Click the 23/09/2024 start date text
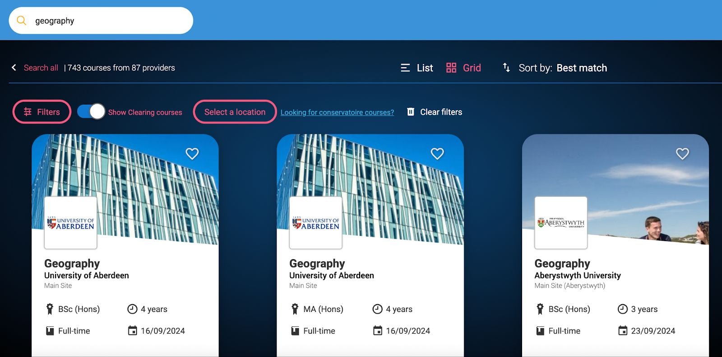Viewport: 722px width, 357px height. click(653, 331)
